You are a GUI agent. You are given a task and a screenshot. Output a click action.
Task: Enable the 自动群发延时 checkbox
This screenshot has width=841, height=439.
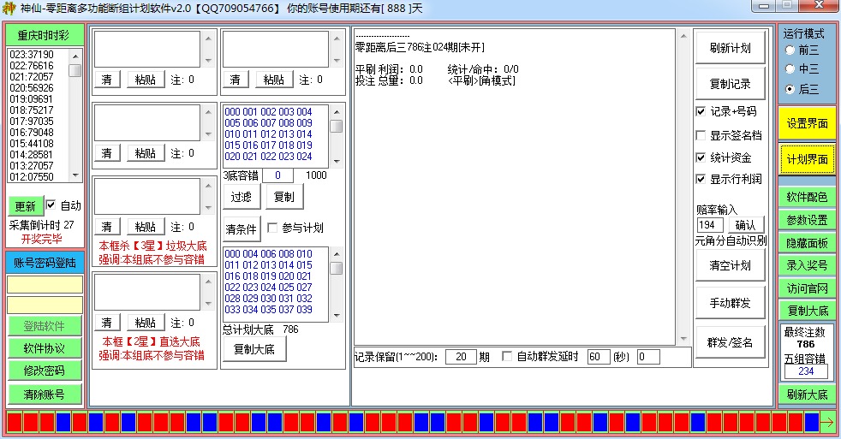tap(507, 357)
